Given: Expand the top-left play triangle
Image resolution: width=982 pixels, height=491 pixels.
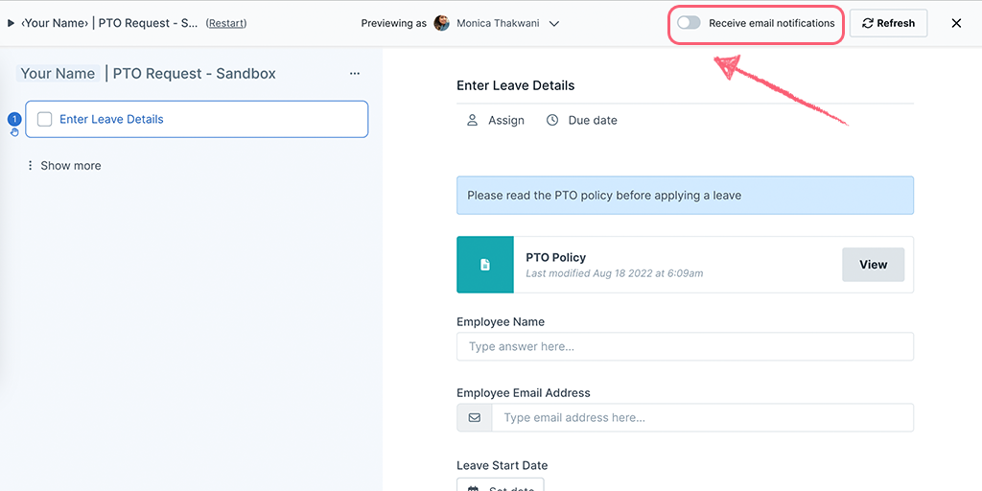Looking at the screenshot, I should coord(11,23).
